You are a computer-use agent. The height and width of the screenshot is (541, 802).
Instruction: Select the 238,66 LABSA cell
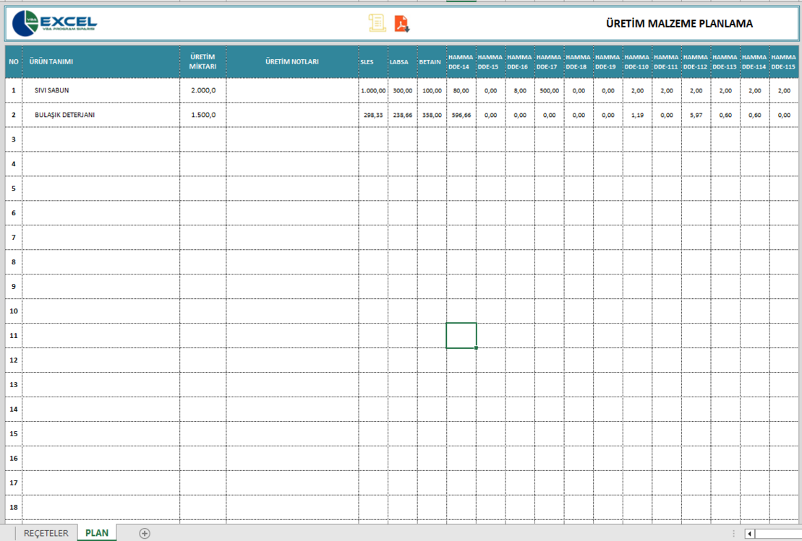(403, 115)
